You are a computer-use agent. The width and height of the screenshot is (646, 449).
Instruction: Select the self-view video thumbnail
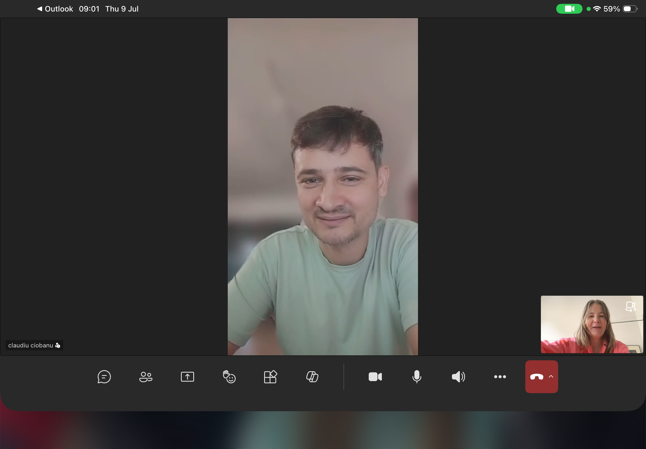592,324
